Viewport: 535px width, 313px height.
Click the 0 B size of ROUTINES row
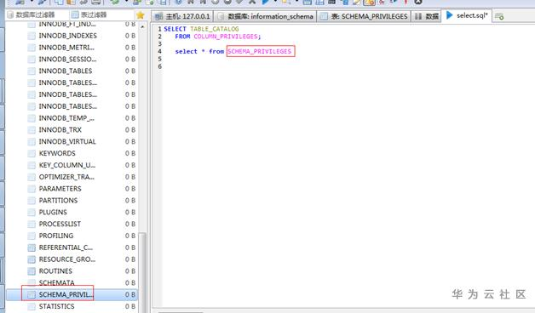pyautogui.click(x=130, y=271)
